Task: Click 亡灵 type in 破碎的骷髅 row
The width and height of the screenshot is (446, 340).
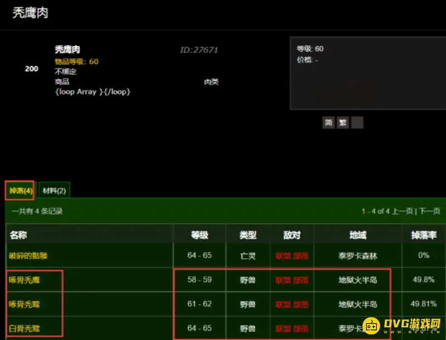Action: [248, 256]
